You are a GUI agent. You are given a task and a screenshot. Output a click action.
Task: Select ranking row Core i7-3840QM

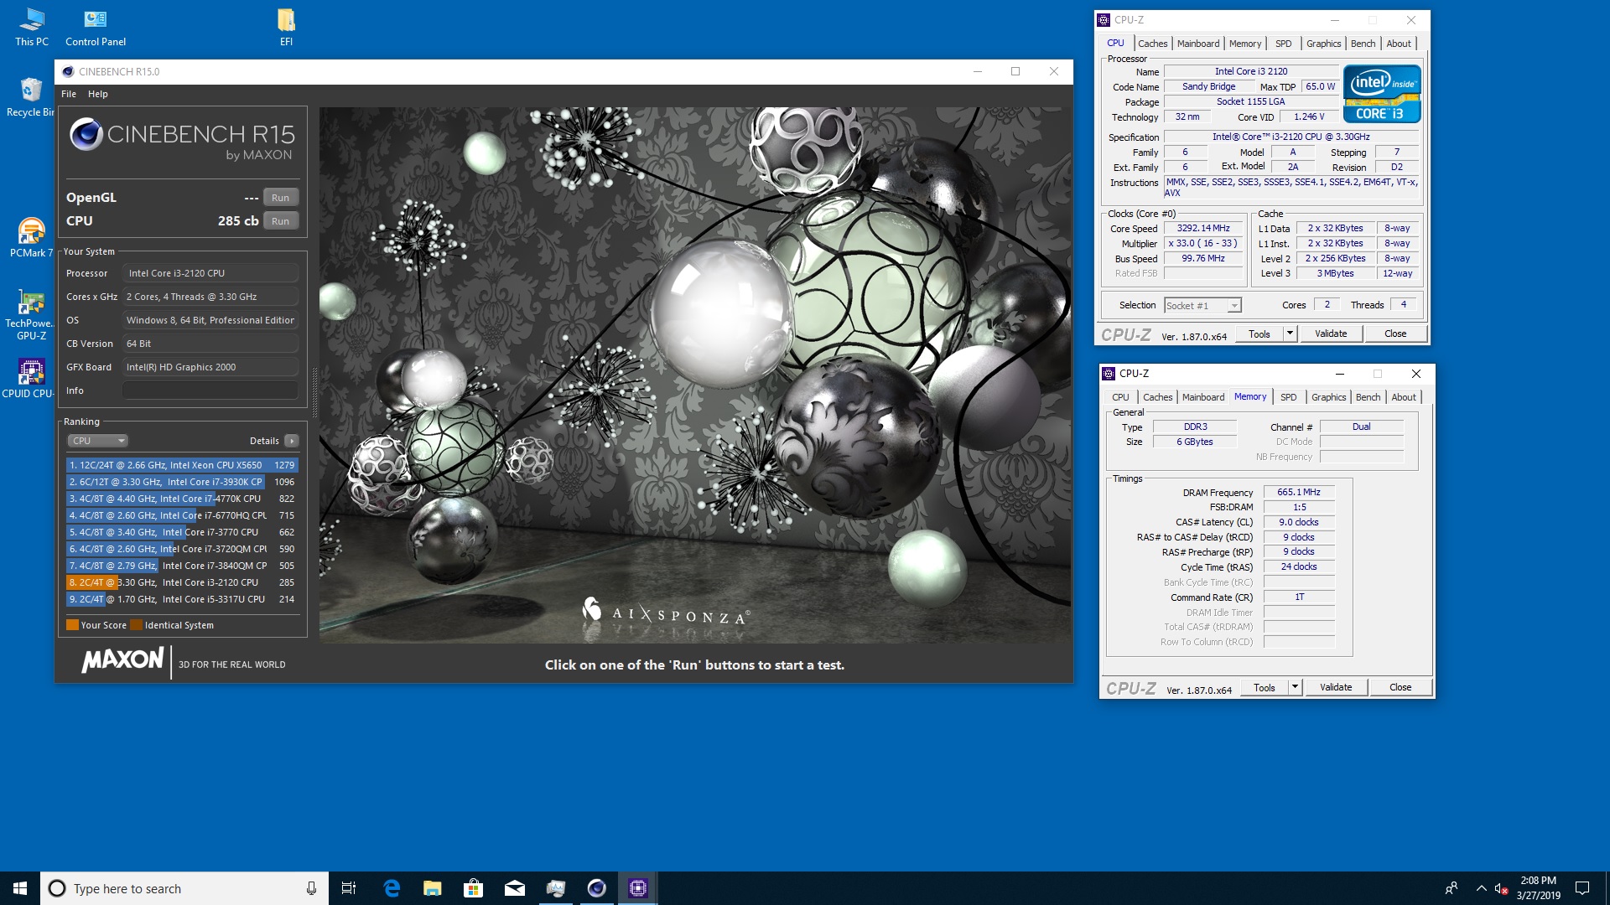[x=182, y=566]
